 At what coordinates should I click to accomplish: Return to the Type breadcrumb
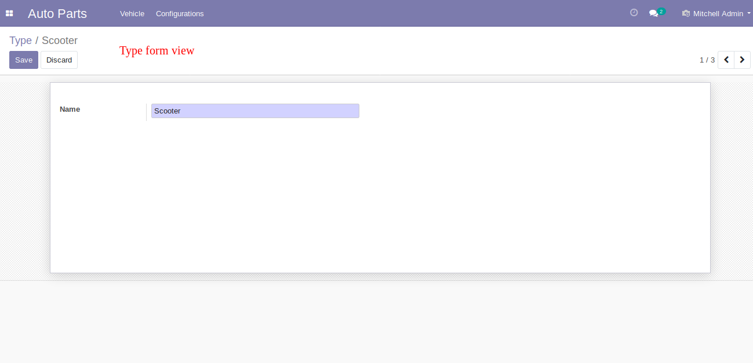coord(20,41)
